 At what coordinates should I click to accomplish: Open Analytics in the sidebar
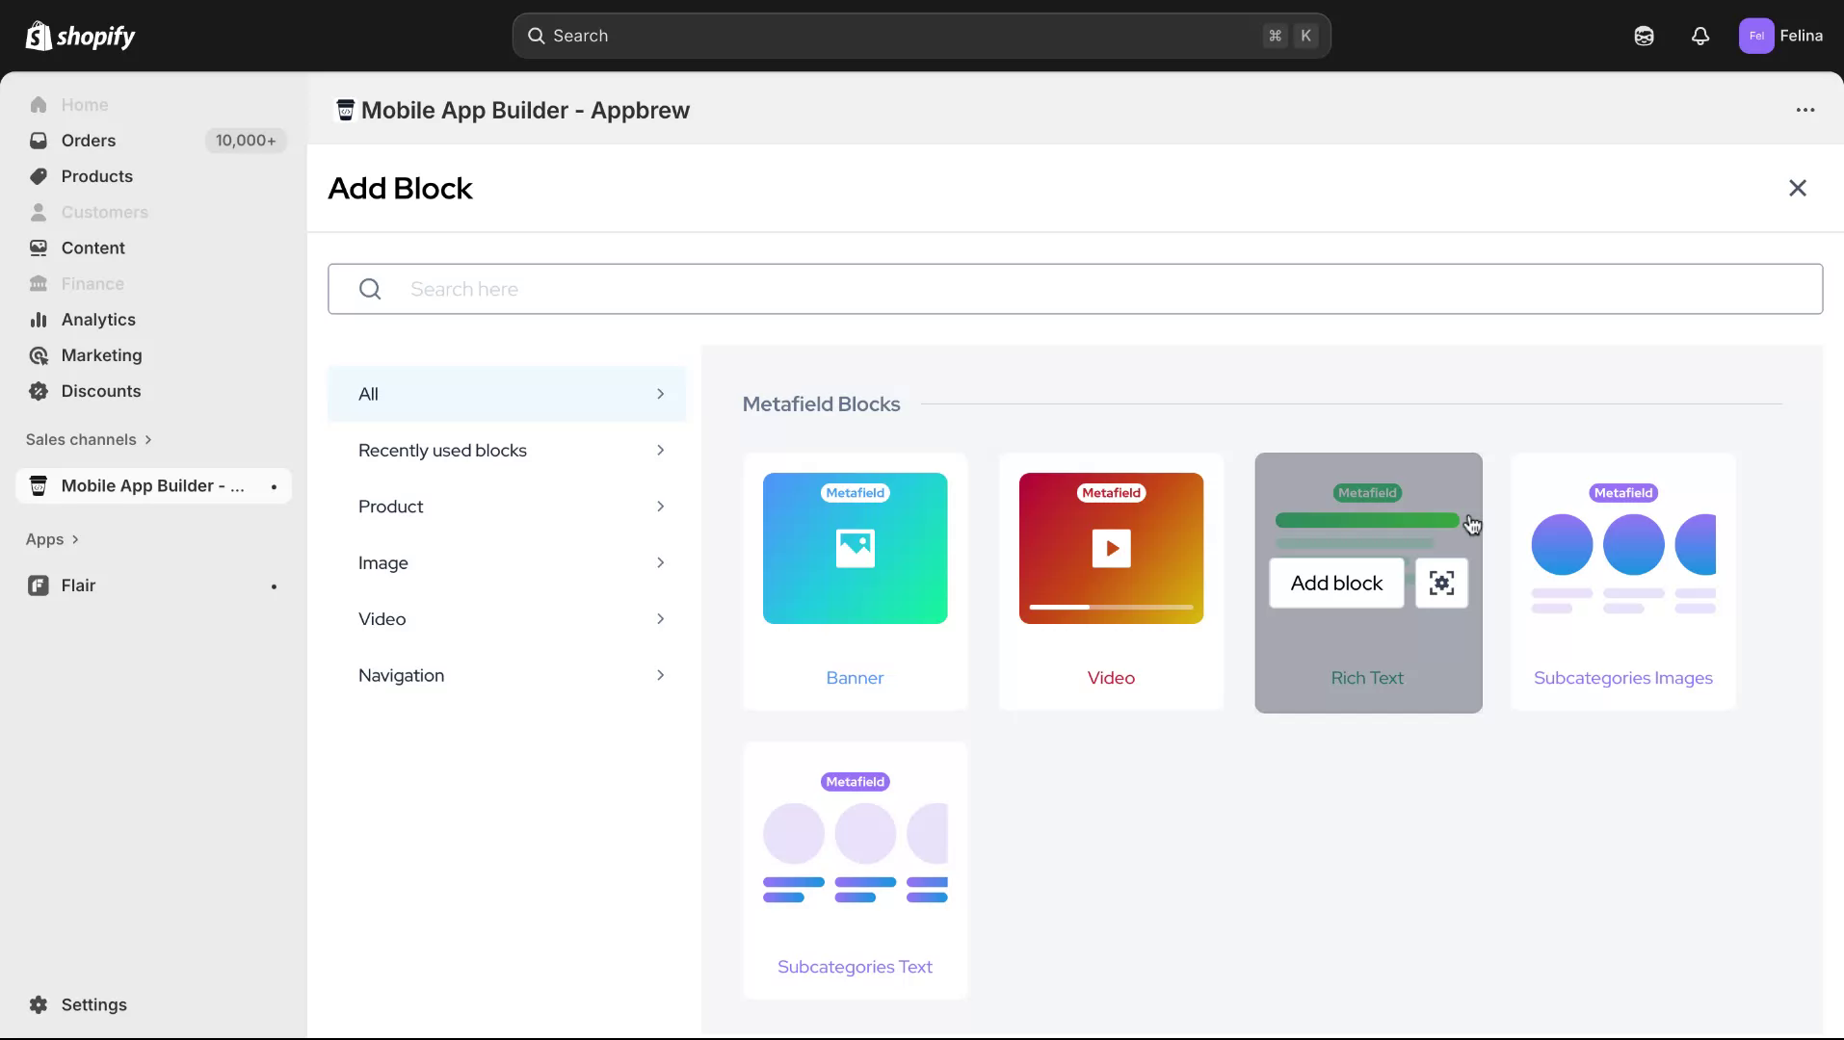[x=98, y=319]
